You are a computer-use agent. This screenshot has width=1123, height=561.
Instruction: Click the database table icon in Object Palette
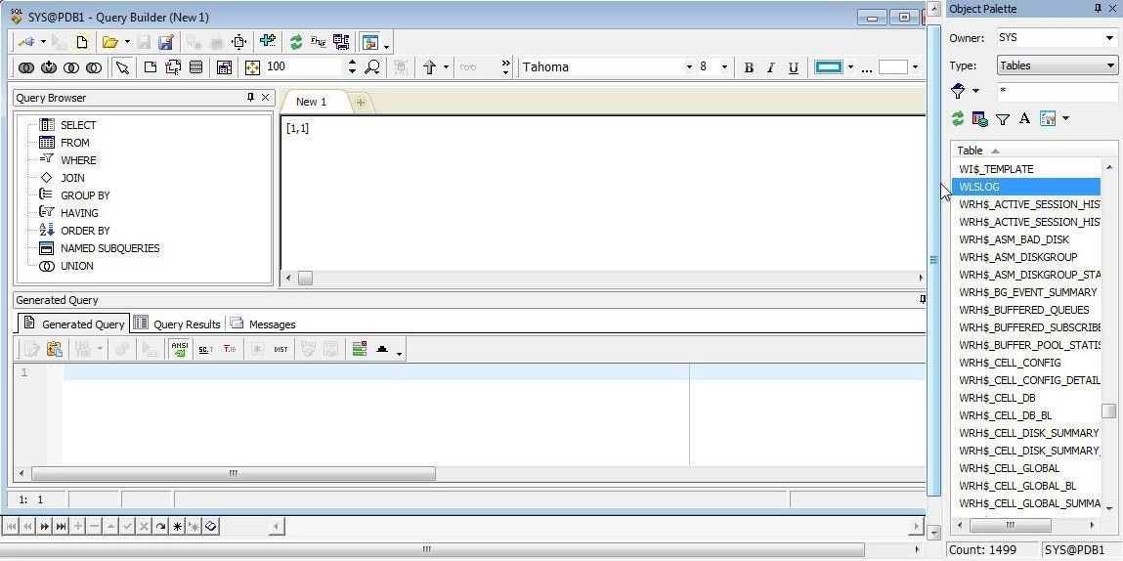pos(979,119)
